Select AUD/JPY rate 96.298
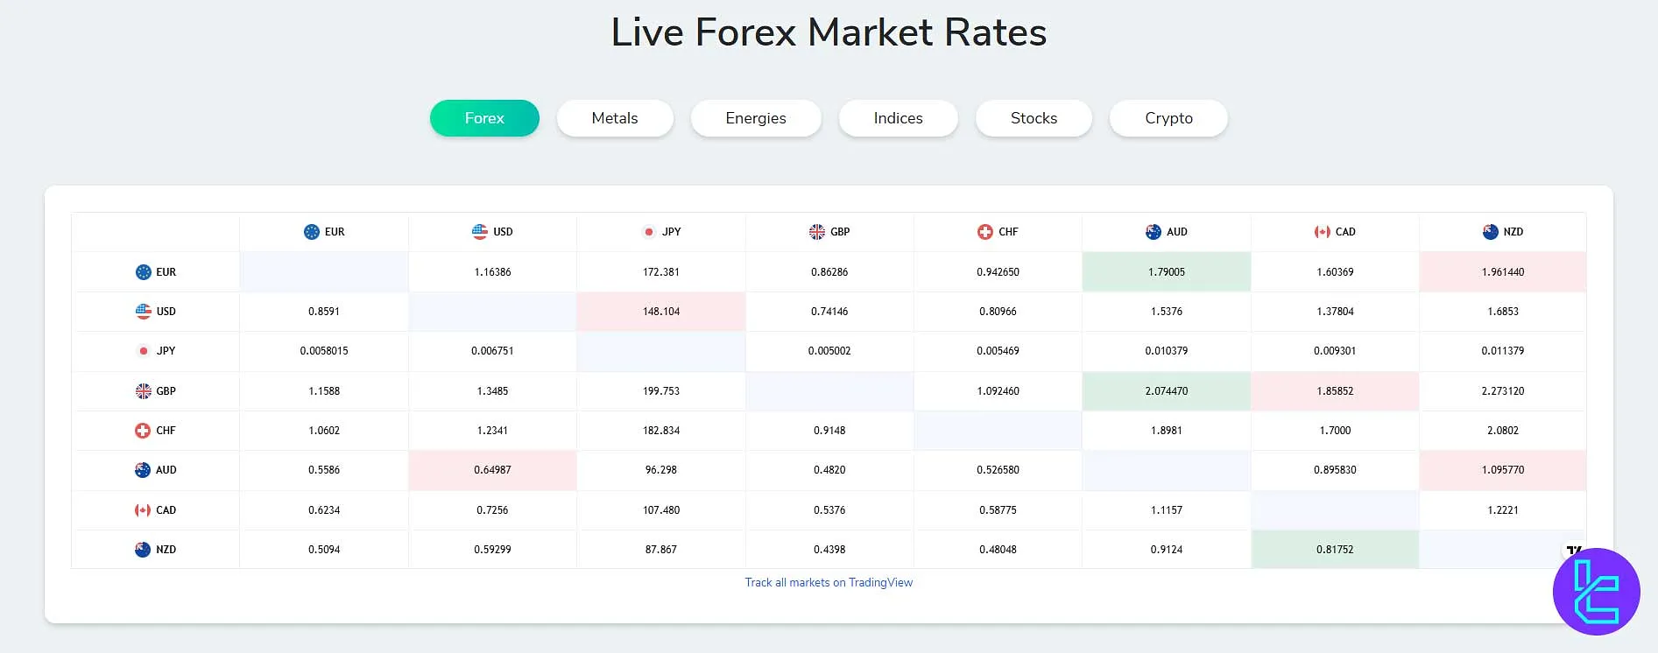 (x=661, y=470)
